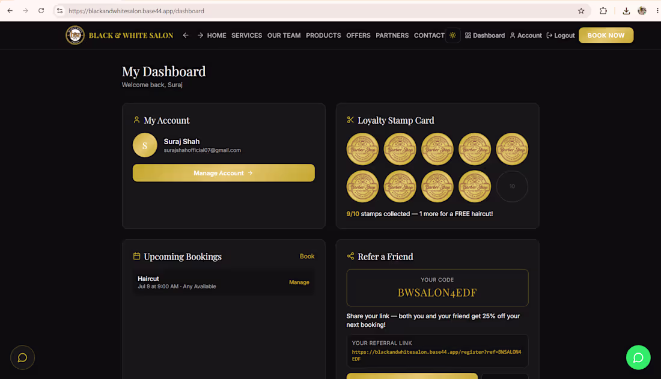661x379 pixels.
Task: Click Manage for the Haircut booking
Action: click(x=299, y=282)
